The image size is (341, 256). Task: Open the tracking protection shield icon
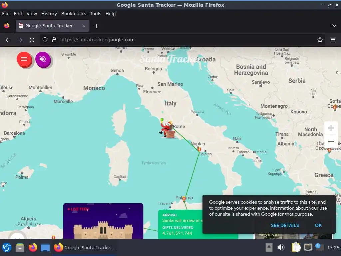45,40
